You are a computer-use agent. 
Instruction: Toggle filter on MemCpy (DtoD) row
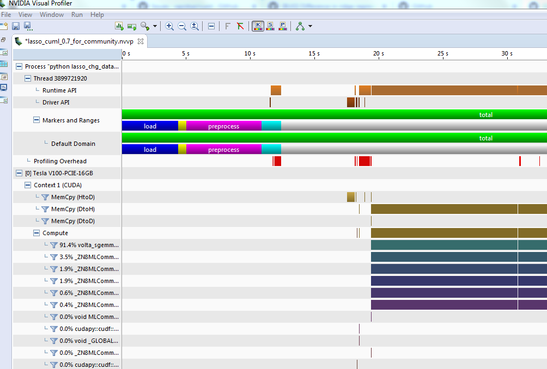[45, 222]
